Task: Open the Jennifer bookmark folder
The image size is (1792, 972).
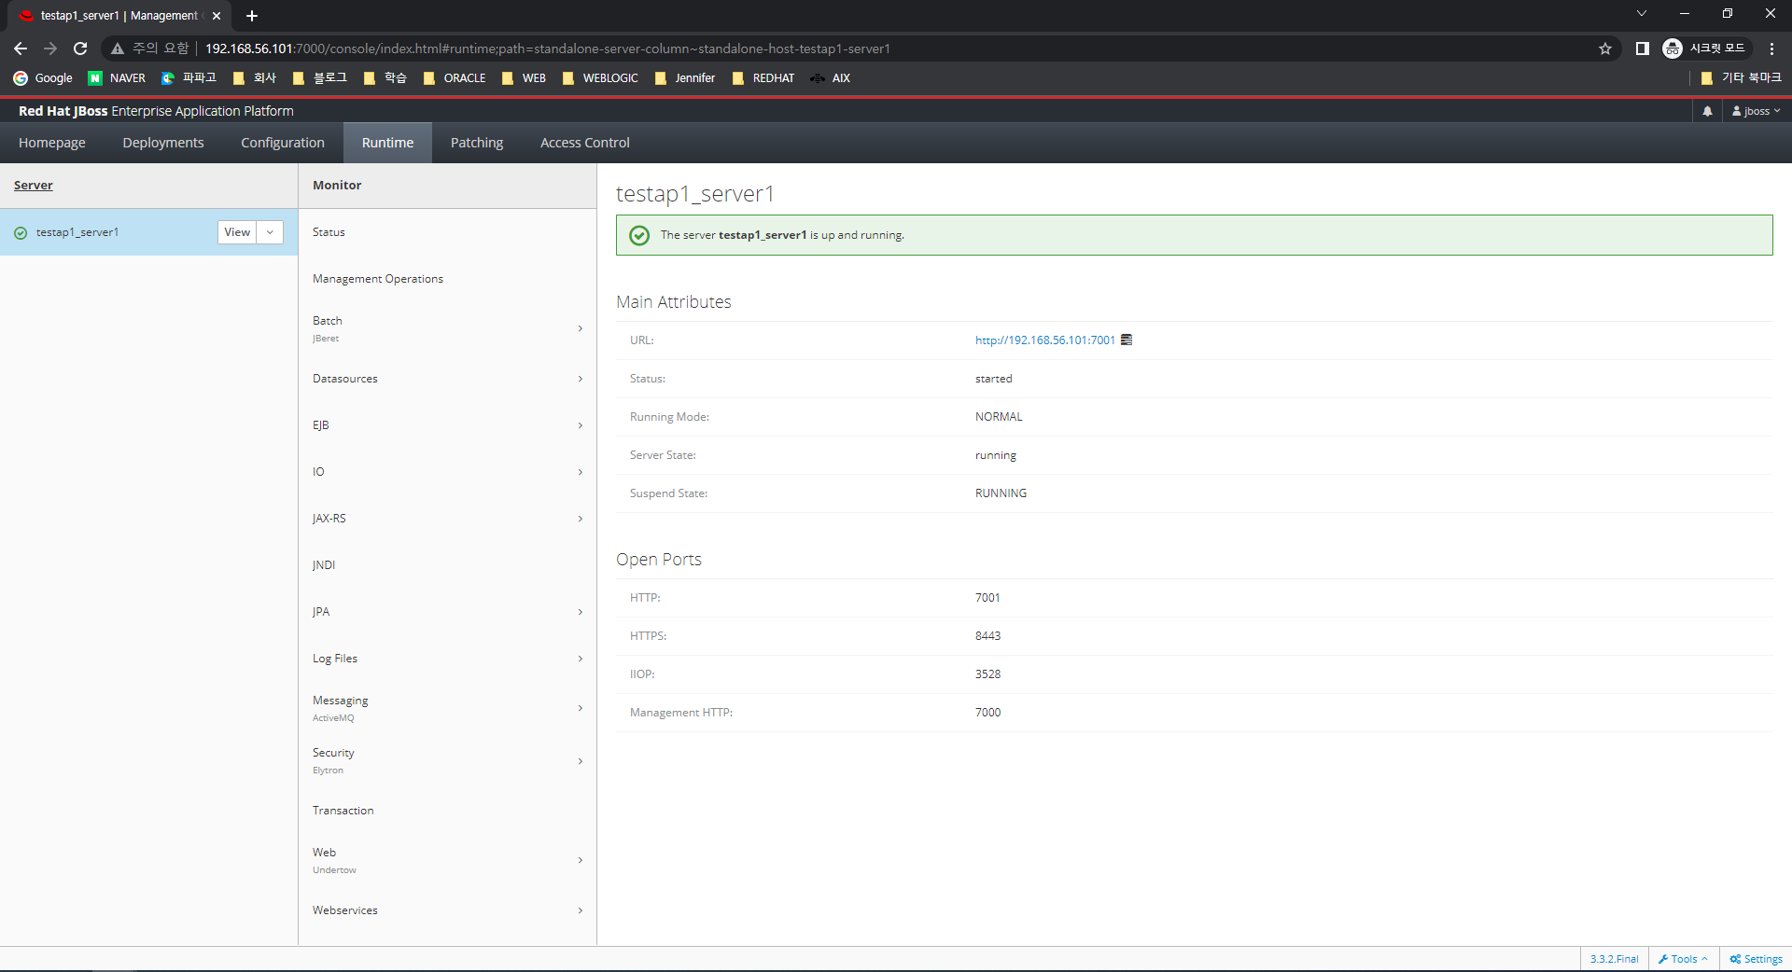Action: tap(685, 78)
